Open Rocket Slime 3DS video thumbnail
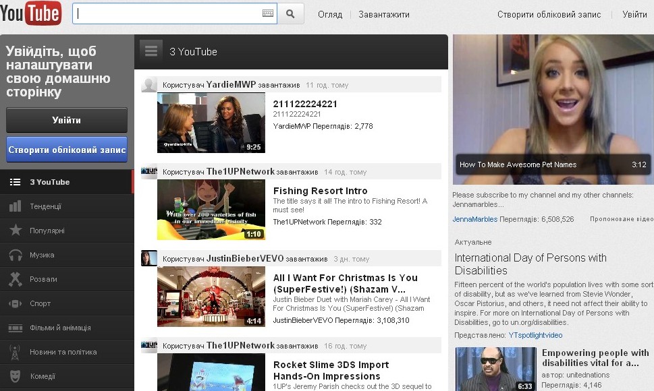The height and width of the screenshot is (391, 654). [211, 372]
